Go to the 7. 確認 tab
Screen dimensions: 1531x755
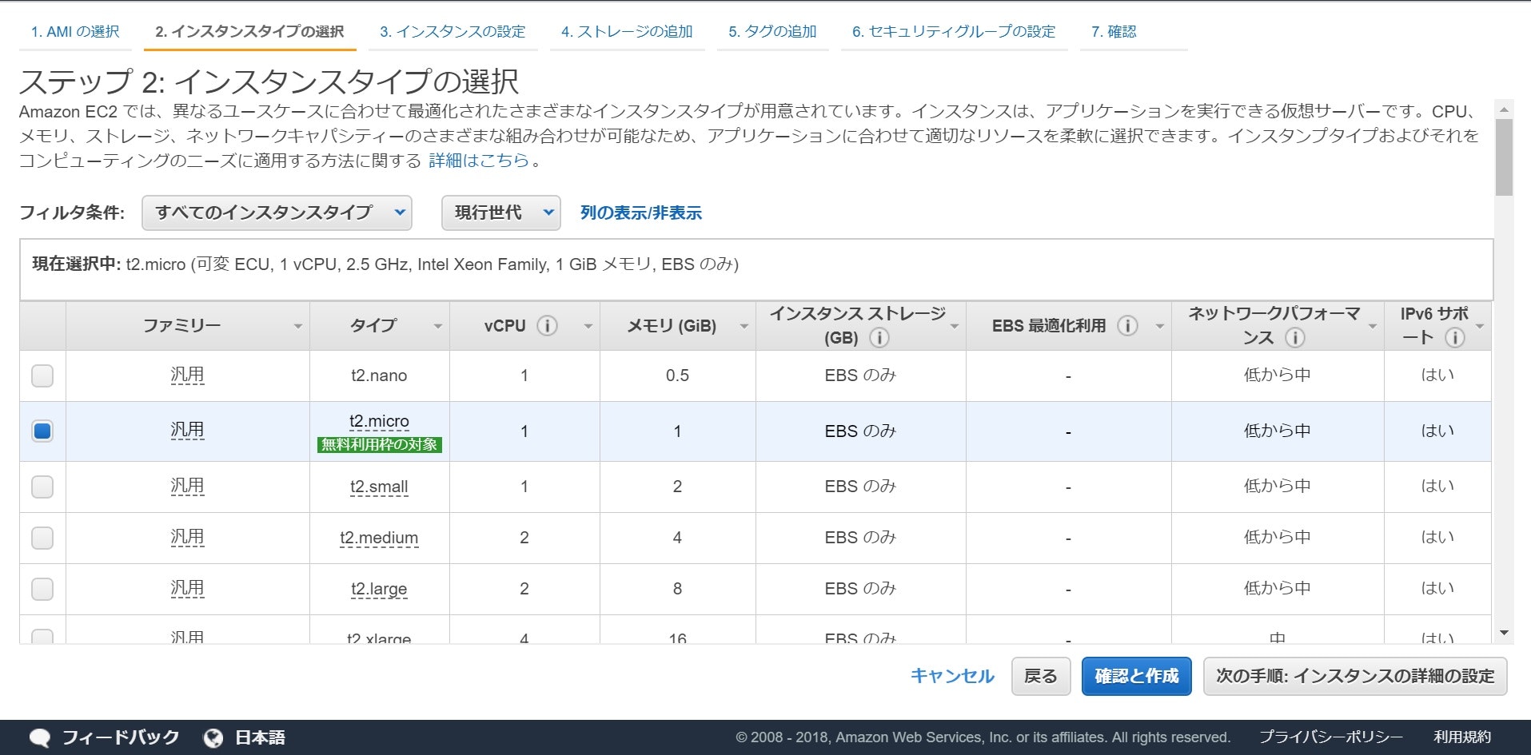coord(1114,32)
